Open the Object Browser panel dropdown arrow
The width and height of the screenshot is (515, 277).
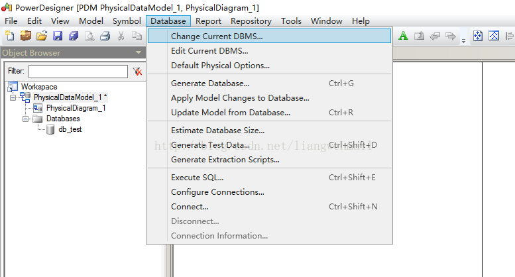139,52
